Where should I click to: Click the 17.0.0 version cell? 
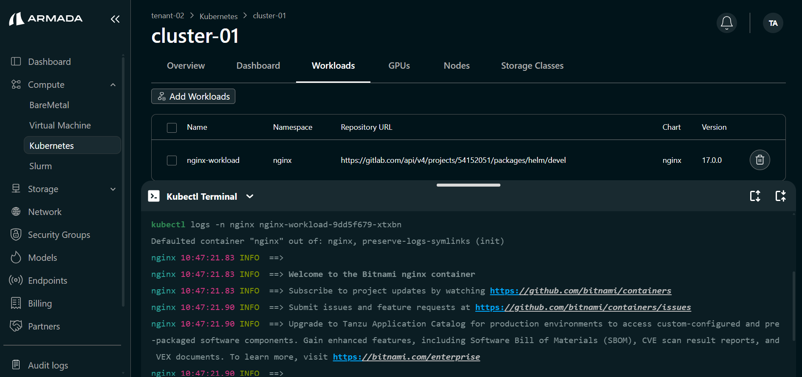(x=712, y=160)
